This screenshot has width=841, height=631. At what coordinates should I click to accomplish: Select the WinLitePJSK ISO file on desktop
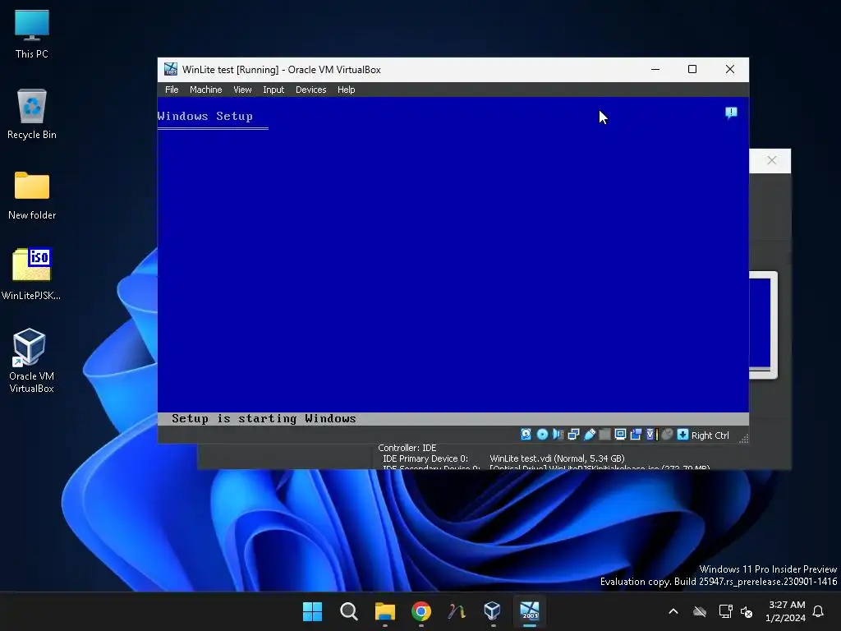pos(31,274)
